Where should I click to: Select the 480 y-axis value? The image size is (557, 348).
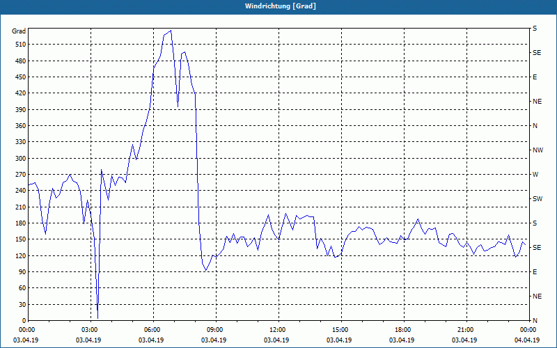tap(21, 61)
